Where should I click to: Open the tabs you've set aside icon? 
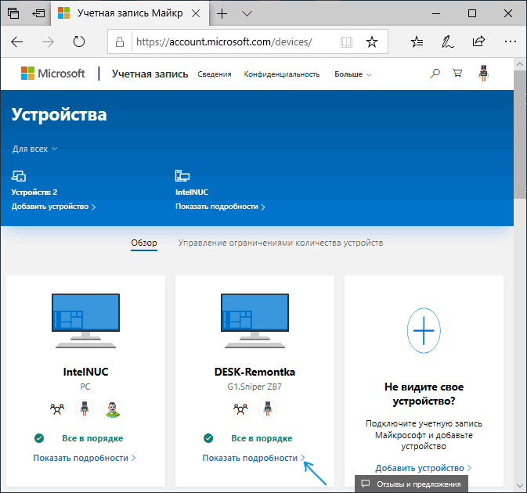(x=13, y=13)
